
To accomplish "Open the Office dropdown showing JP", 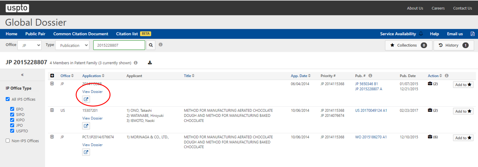I will (30, 45).
